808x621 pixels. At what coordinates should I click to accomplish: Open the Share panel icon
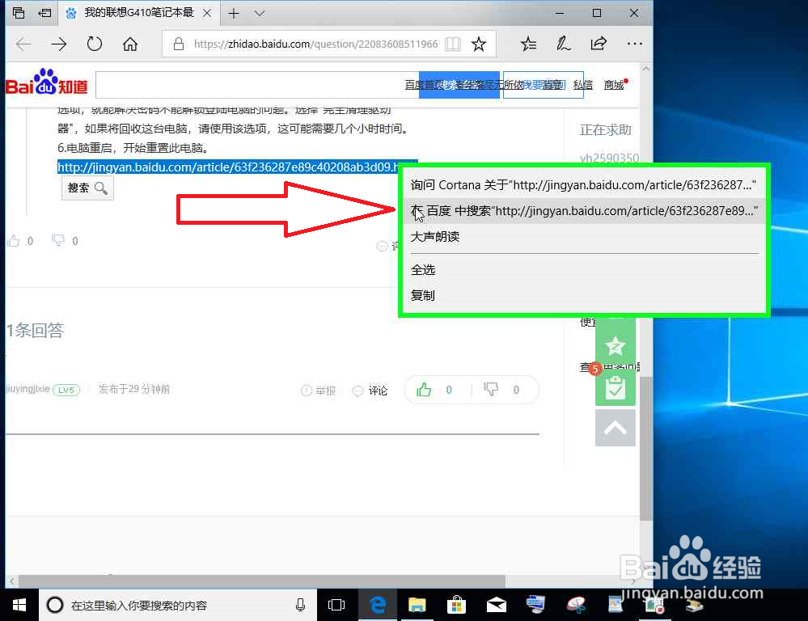tap(598, 44)
